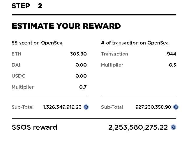This screenshot has width=189, height=150.
Task: Click the SOS token icon beside $$ spent sub-total
Action: click(86, 107)
